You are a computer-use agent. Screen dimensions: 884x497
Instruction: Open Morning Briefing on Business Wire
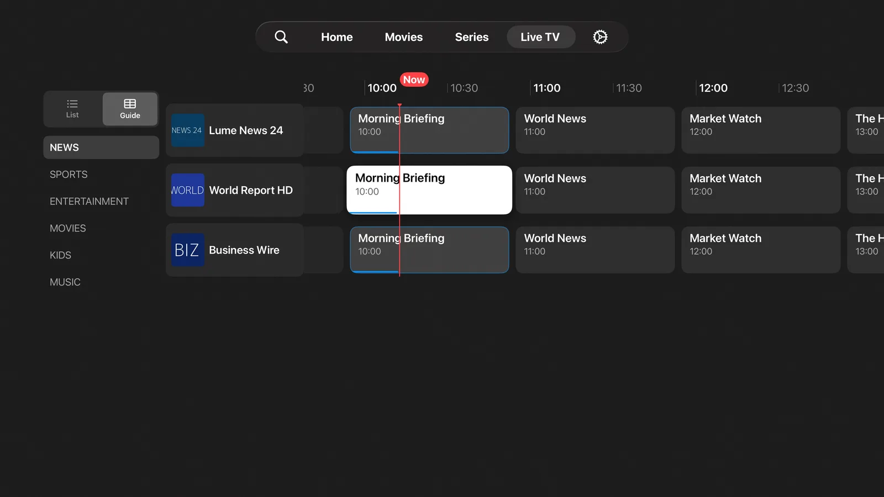click(429, 250)
